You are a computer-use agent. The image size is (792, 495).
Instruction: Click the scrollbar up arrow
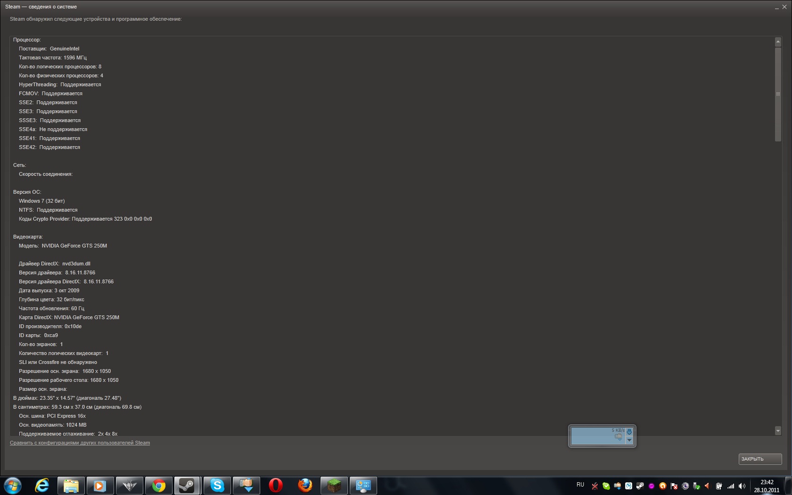778,42
